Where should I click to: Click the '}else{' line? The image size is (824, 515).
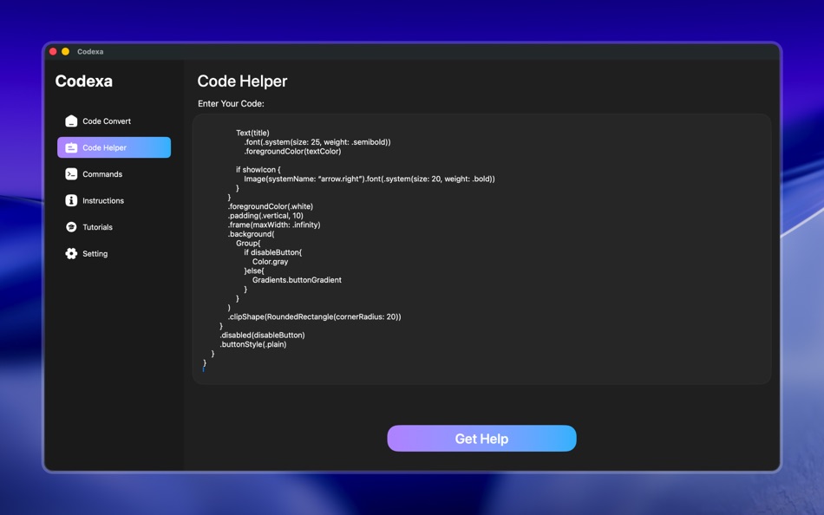click(x=254, y=271)
